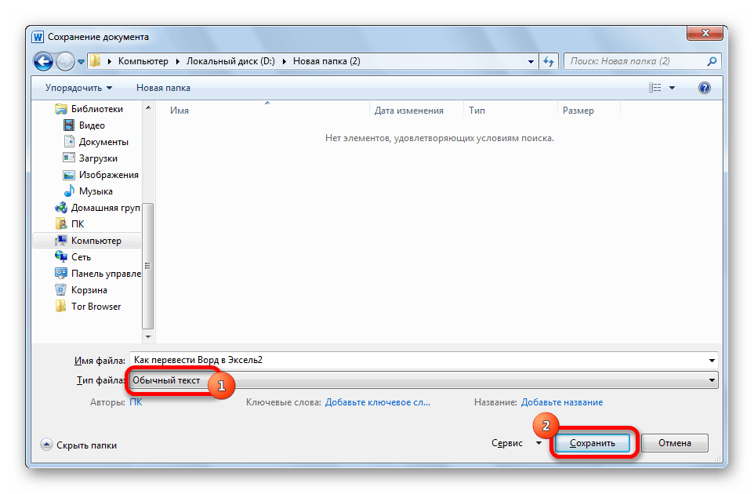
Task: Click the Back navigation arrow
Action: (45, 61)
